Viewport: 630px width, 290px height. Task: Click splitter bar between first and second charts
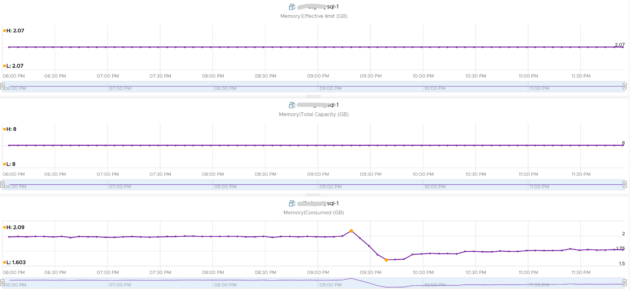313,96
